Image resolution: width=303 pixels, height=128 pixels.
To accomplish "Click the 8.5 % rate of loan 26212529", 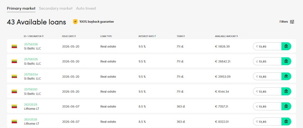I will click(x=142, y=107).
